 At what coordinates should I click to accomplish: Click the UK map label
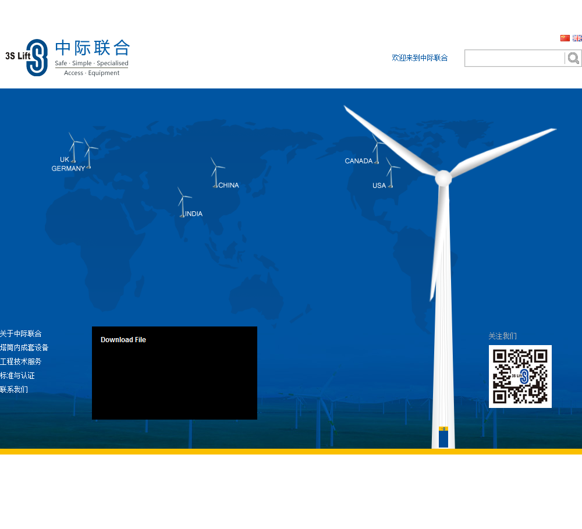pyautogui.click(x=65, y=159)
